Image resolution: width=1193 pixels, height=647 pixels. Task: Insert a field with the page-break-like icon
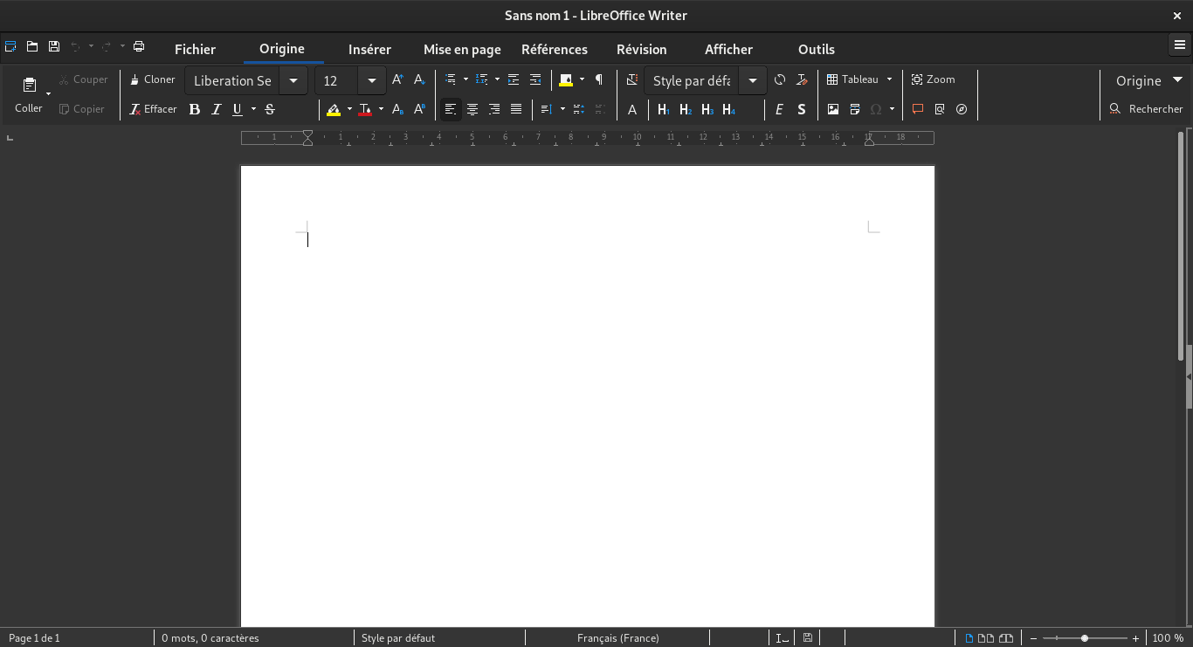click(855, 109)
